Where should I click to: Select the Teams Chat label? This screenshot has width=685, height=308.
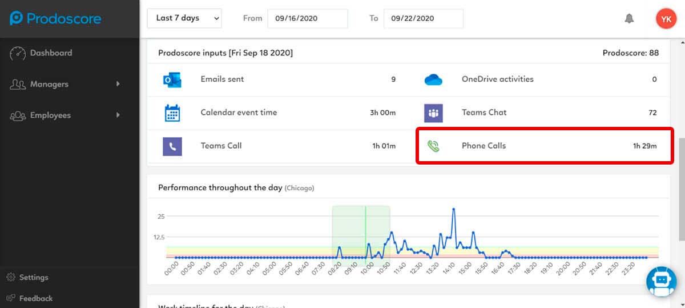pos(484,113)
